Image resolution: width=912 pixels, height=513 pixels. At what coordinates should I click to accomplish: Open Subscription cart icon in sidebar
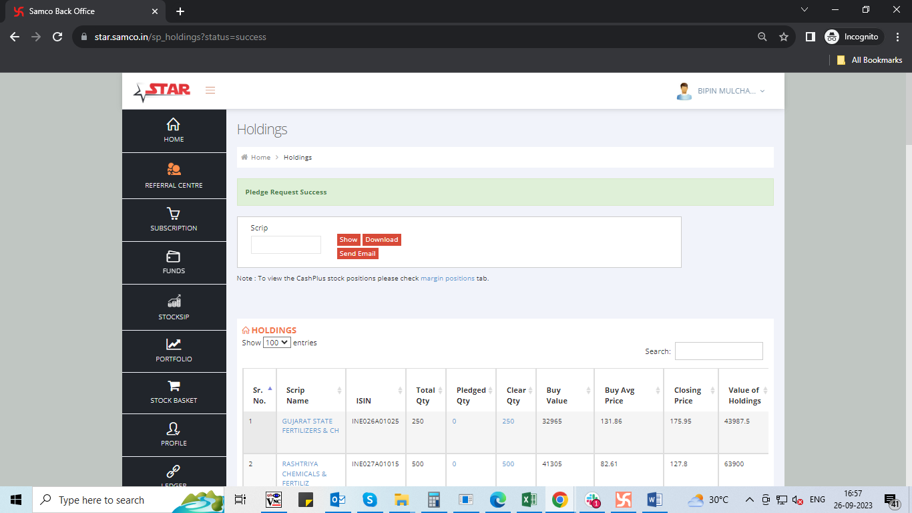coord(174,214)
